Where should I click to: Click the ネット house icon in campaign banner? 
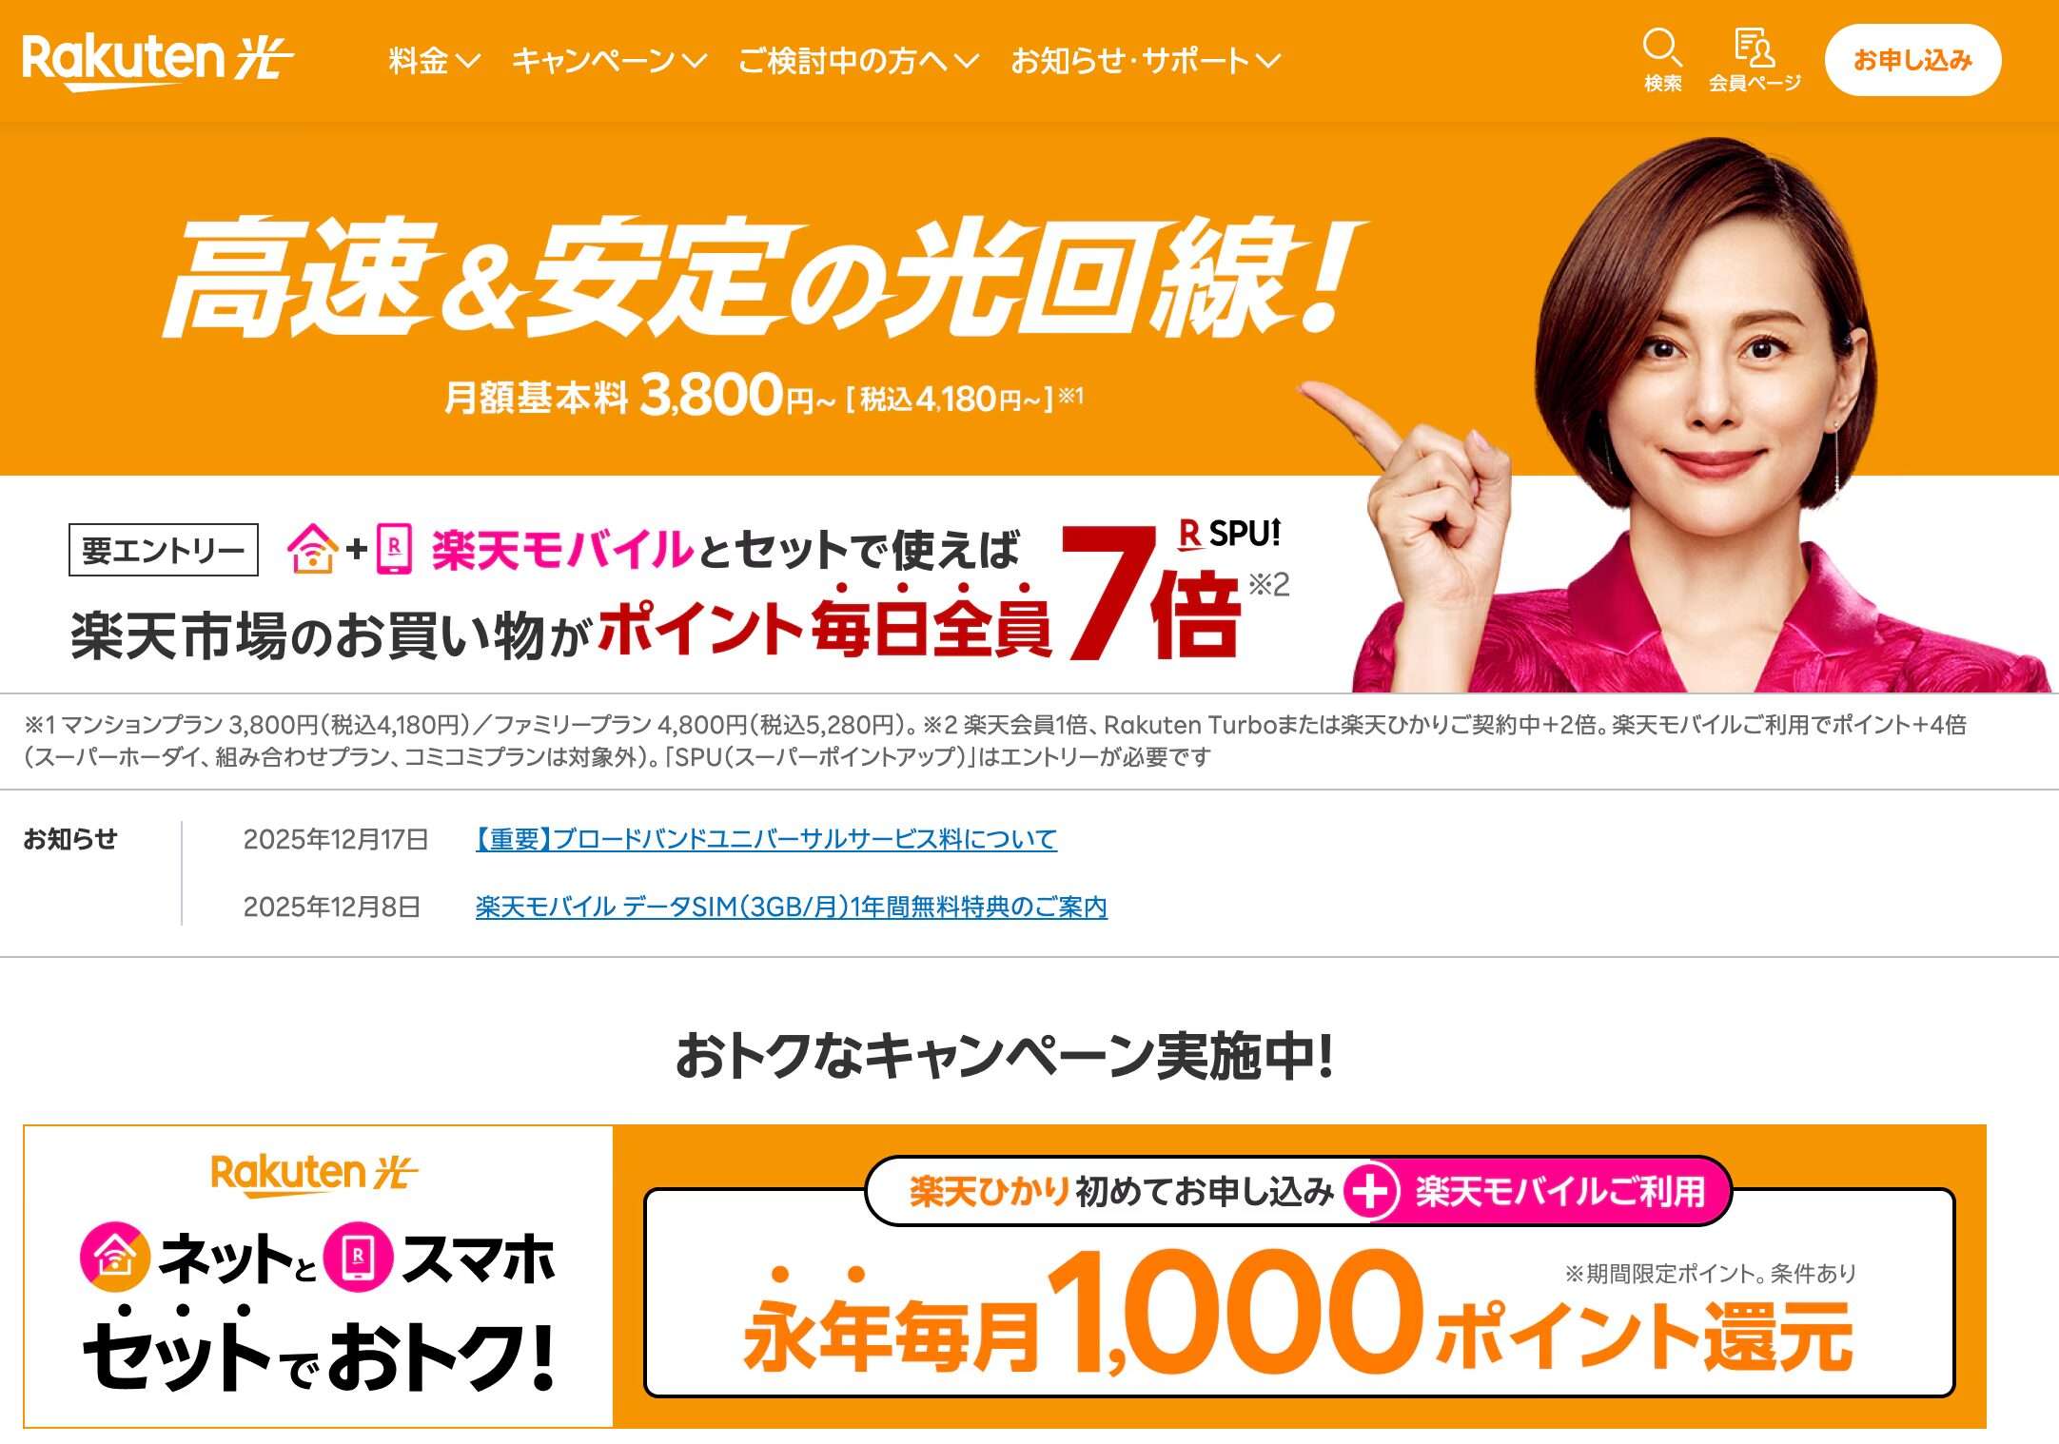[x=115, y=1257]
